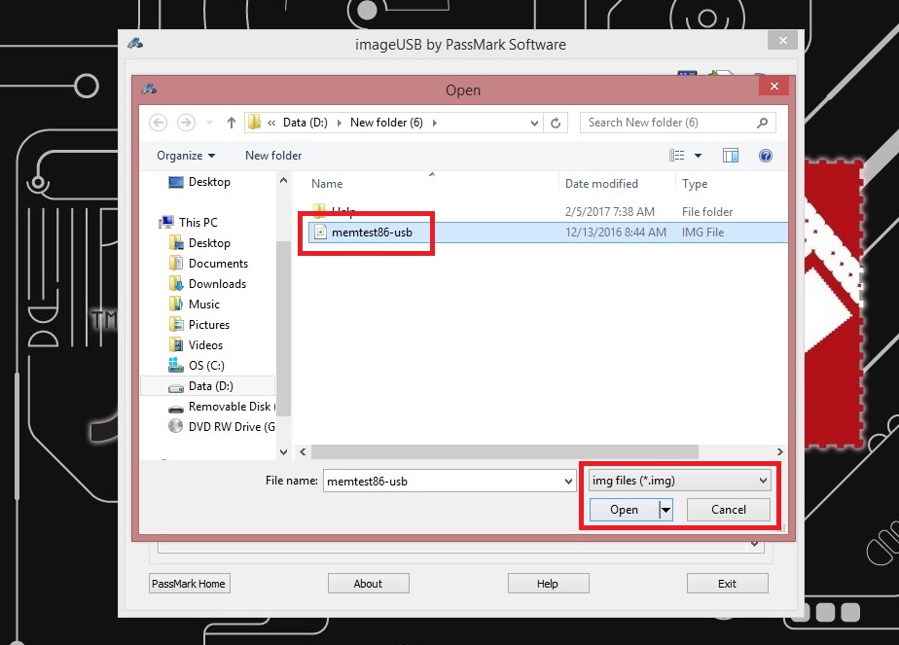Click the Desktop icon at sidebar top
The width and height of the screenshot is (899, 645).
[x=176, y=182]
